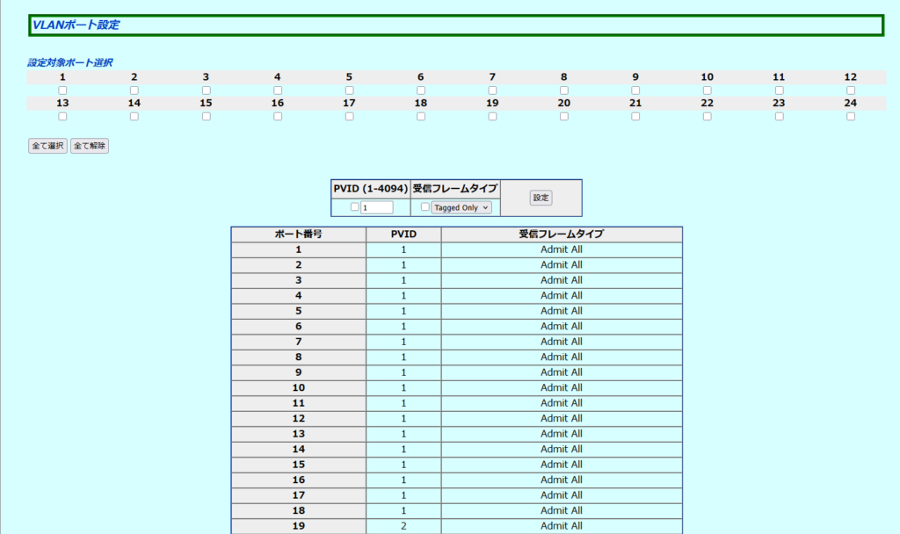The image size is (900, 534).
Task: Check the port 1 selection checkbox
Action: [62, 90]
